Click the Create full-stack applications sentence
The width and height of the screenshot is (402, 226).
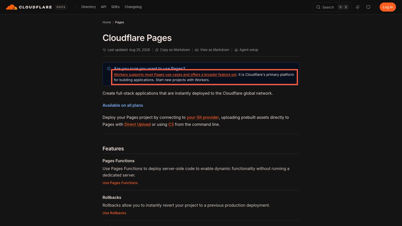click(x=188, y=93)
